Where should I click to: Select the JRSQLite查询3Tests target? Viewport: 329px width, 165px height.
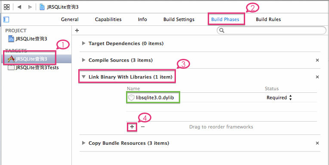click(33, 67)
